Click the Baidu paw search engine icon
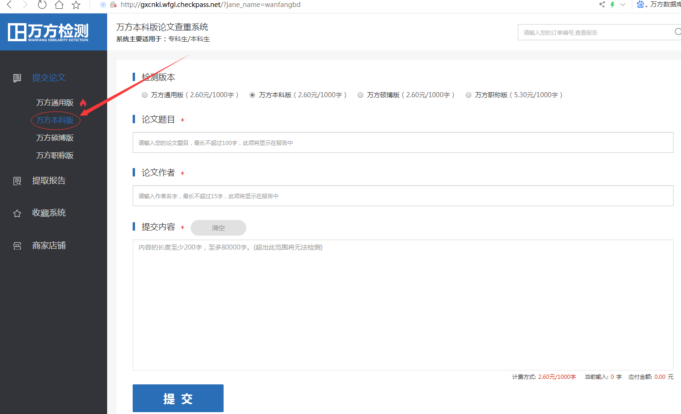The width and height of the screenshot is (681, 414). [640, 5]
